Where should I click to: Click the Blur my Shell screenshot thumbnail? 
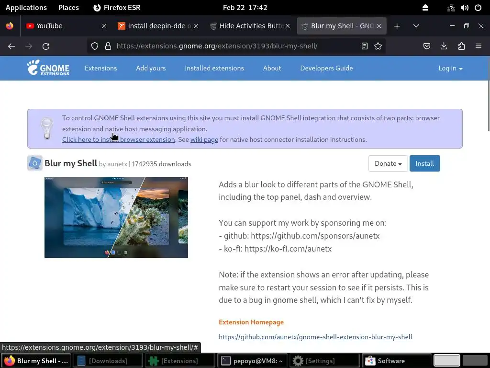tap(116, 217)
